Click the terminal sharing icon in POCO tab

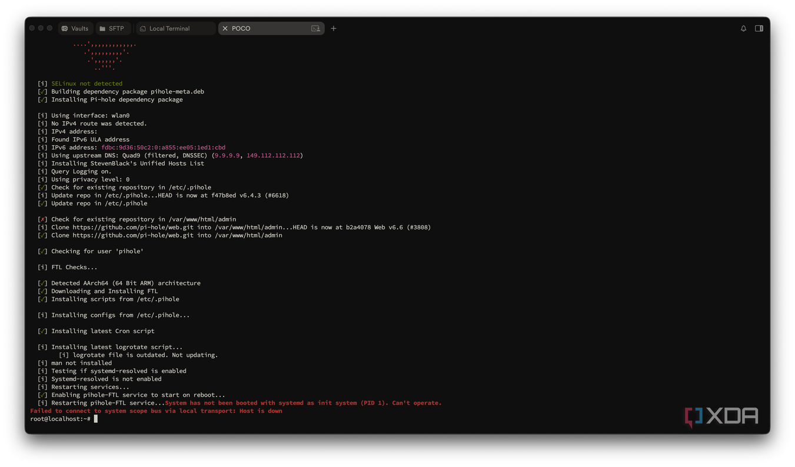coord(316,28)
